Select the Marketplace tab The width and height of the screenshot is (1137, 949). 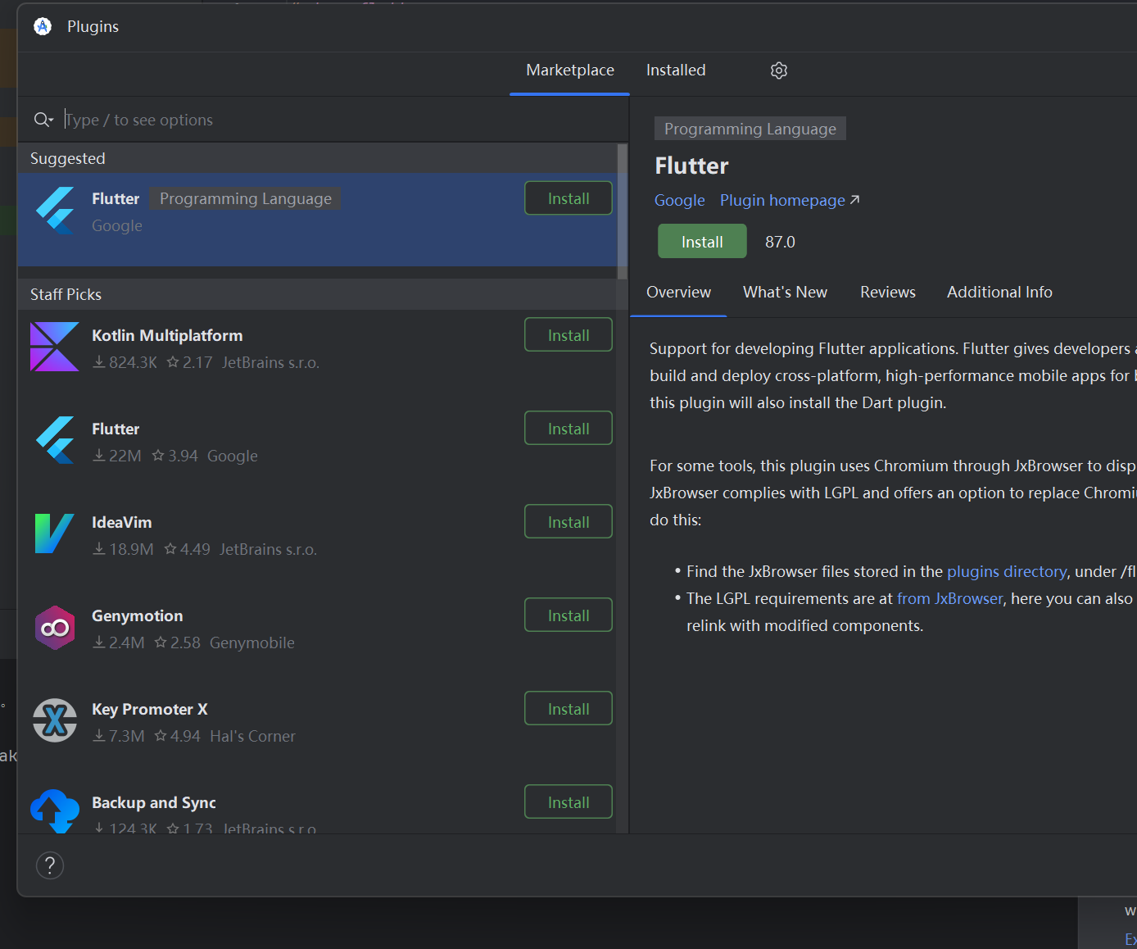(569, 70)
